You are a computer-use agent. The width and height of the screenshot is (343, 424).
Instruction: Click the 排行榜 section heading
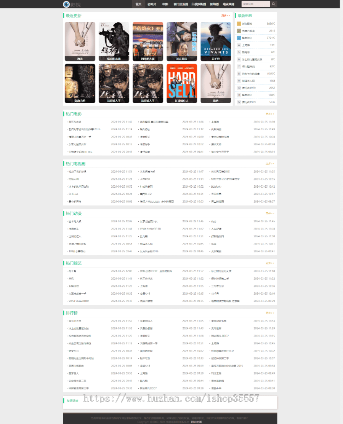72,313
